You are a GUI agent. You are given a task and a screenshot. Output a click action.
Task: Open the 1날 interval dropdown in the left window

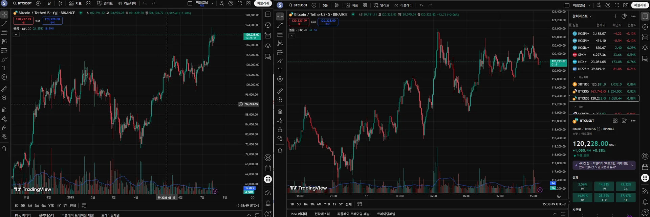point(49,3)
